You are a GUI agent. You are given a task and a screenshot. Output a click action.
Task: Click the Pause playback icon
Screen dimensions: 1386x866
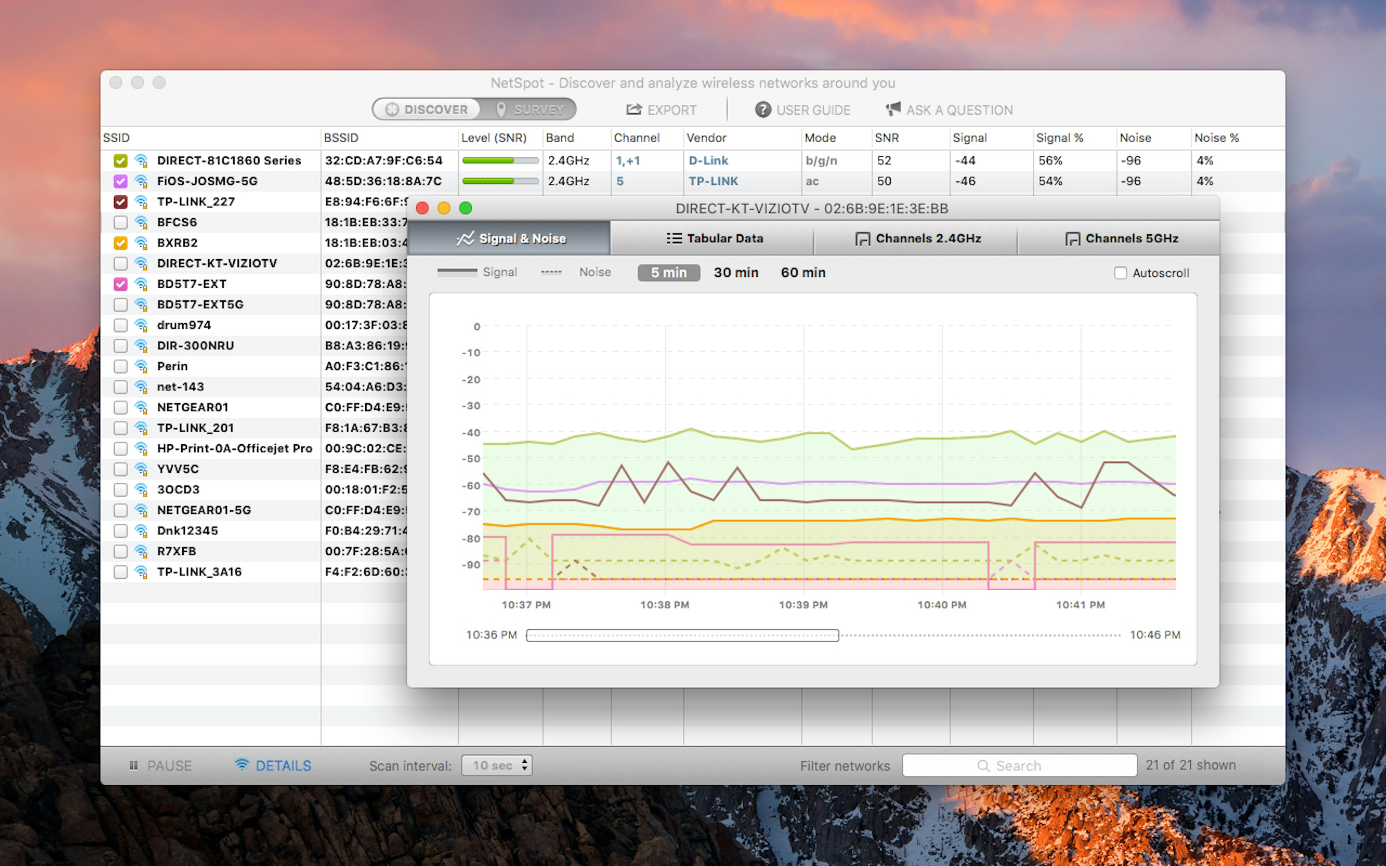pos(134,765)
